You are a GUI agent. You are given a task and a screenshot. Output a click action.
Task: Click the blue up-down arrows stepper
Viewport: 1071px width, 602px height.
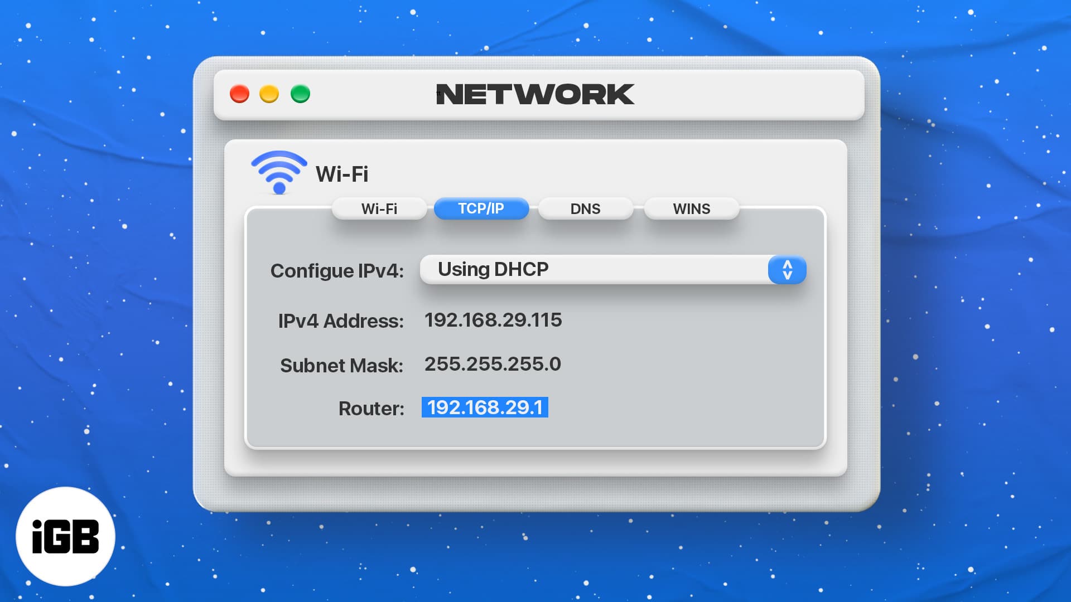click(x=787, y=270)
